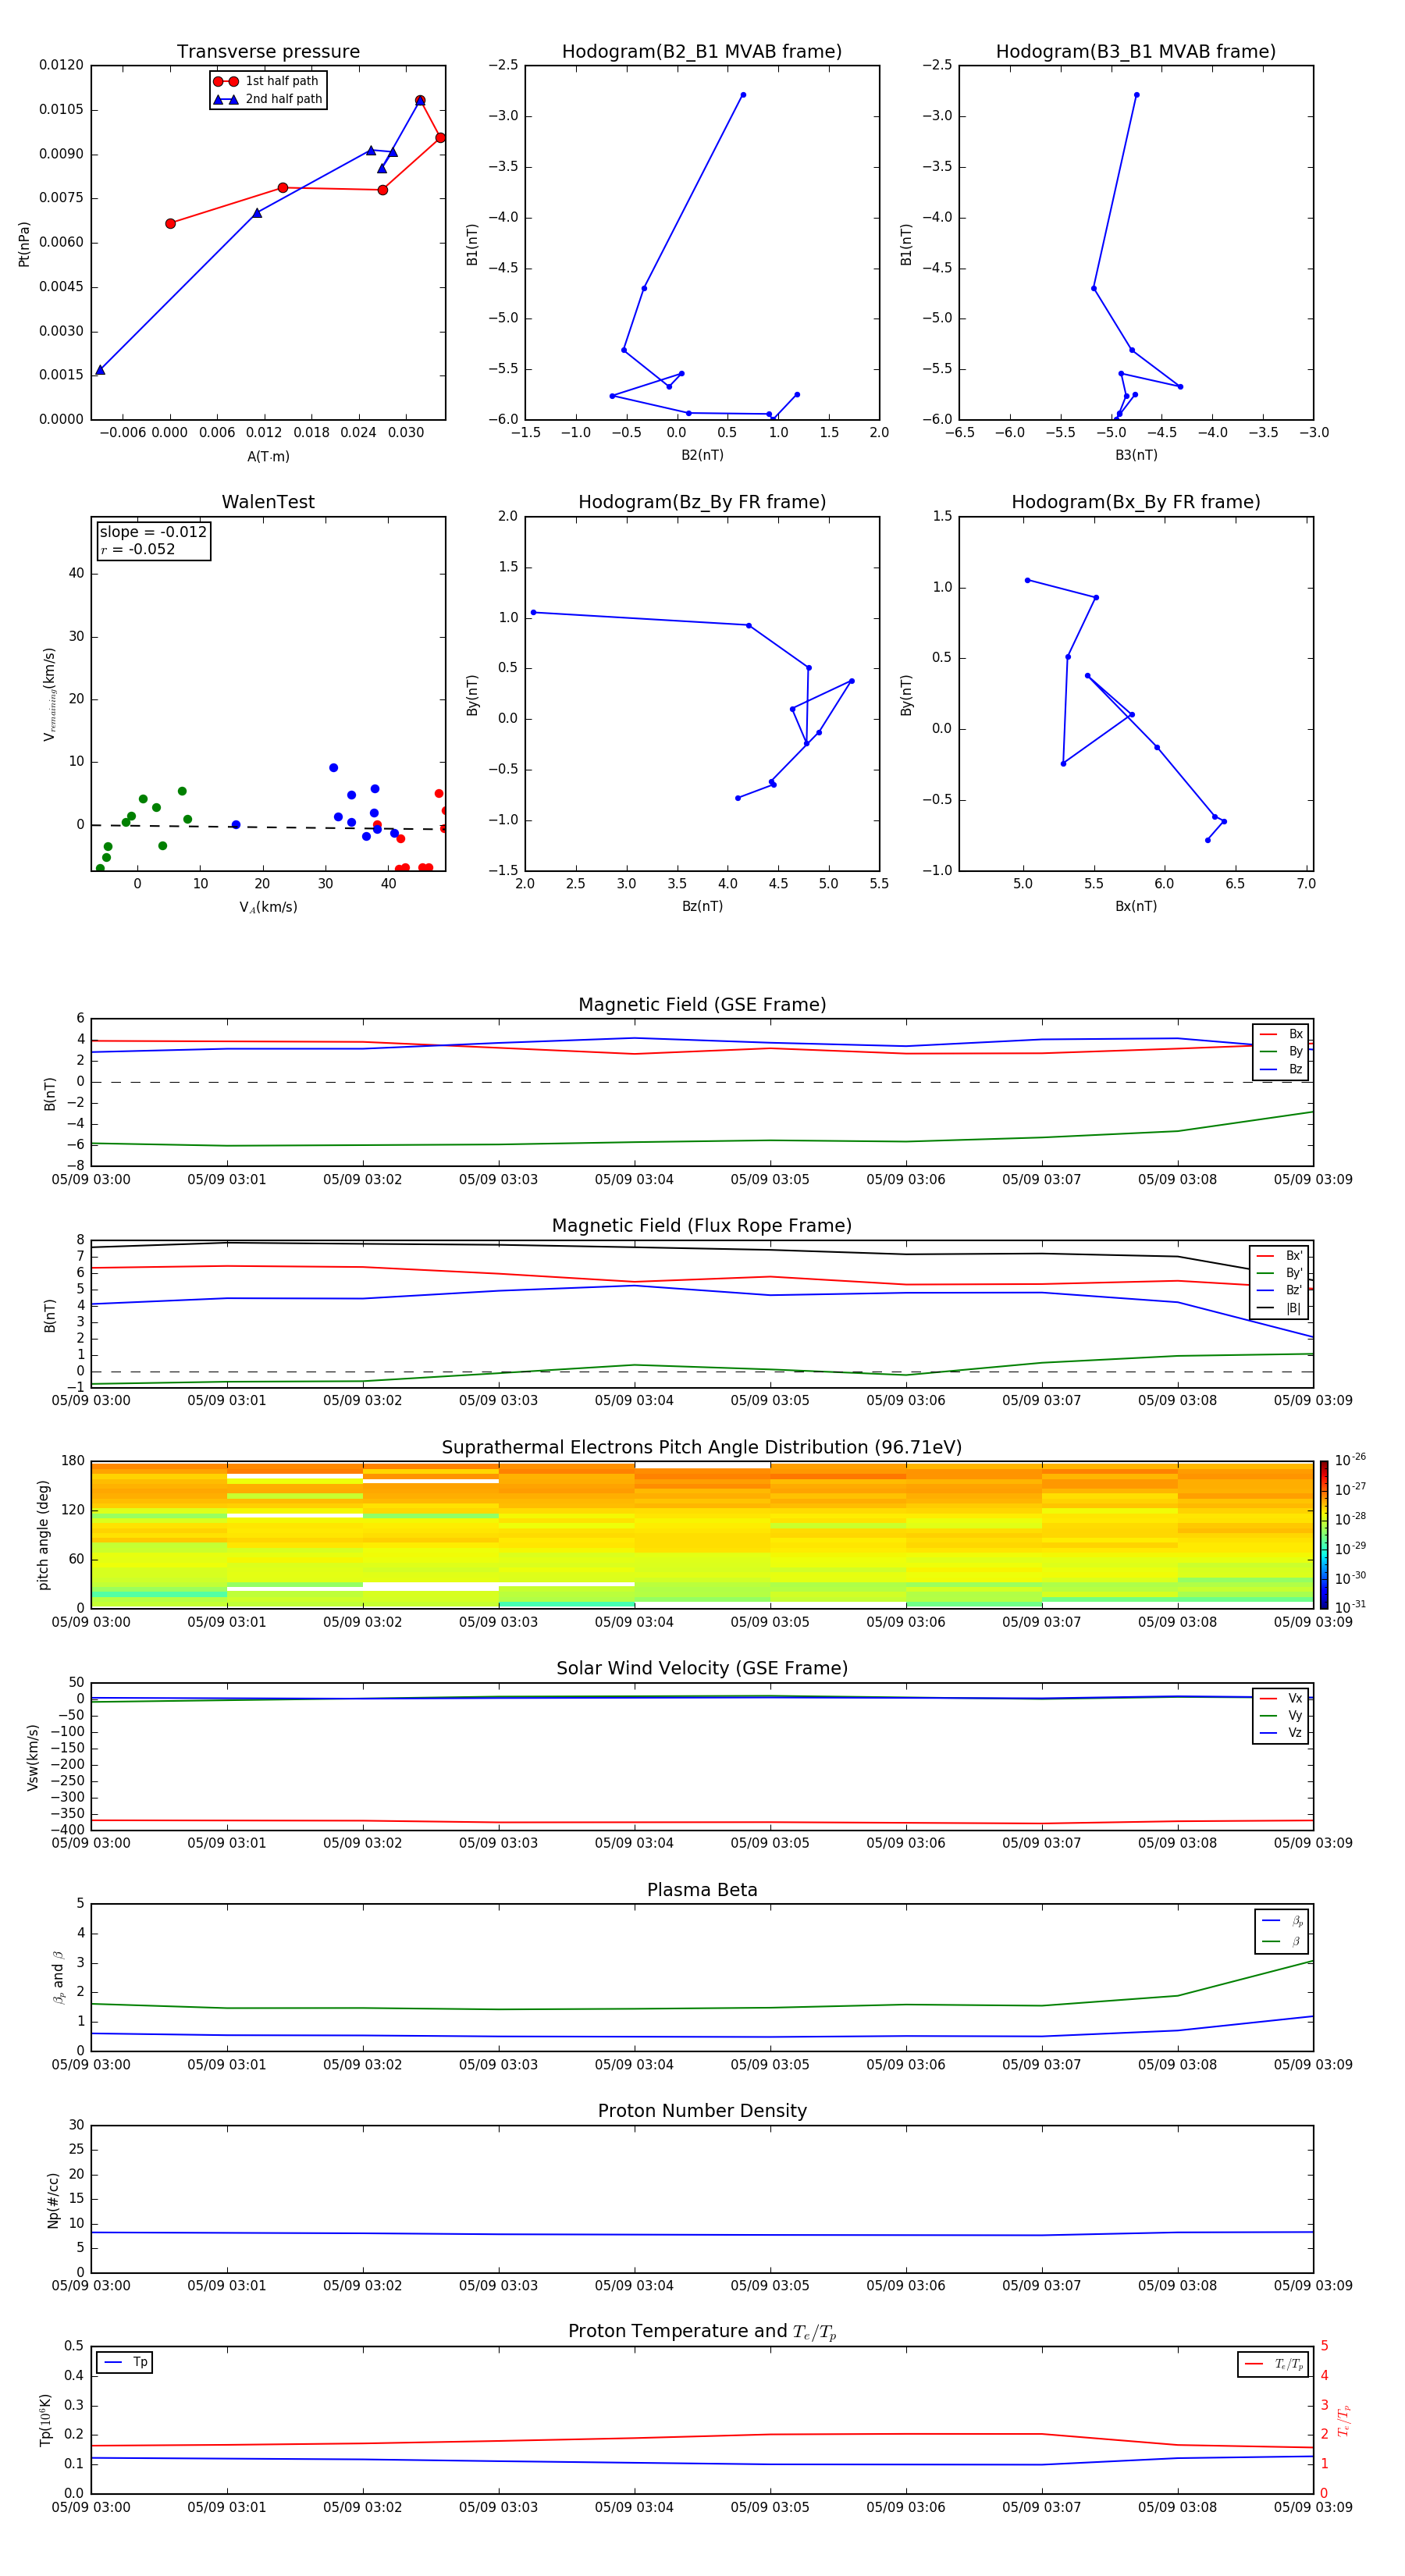Click the topmost point in Hodogram B3_B1 plot
This screenshot has height=2576, width=1405.
point(1136,95)
